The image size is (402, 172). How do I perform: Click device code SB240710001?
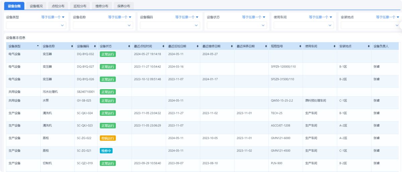(x=86, y=92)
